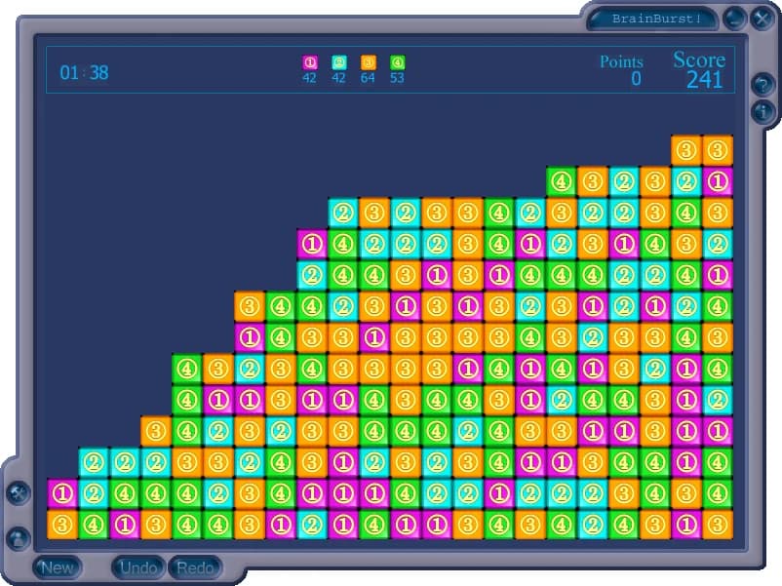Start a new game with the New button
This screenshot has height=586, width=782.
pos(58,566)
